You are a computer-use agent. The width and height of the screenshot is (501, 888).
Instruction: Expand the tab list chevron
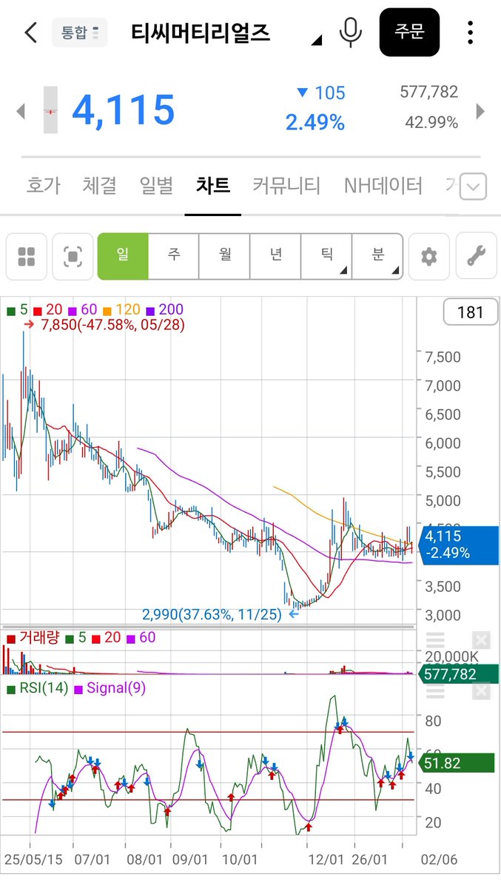(x=474, y=186)
